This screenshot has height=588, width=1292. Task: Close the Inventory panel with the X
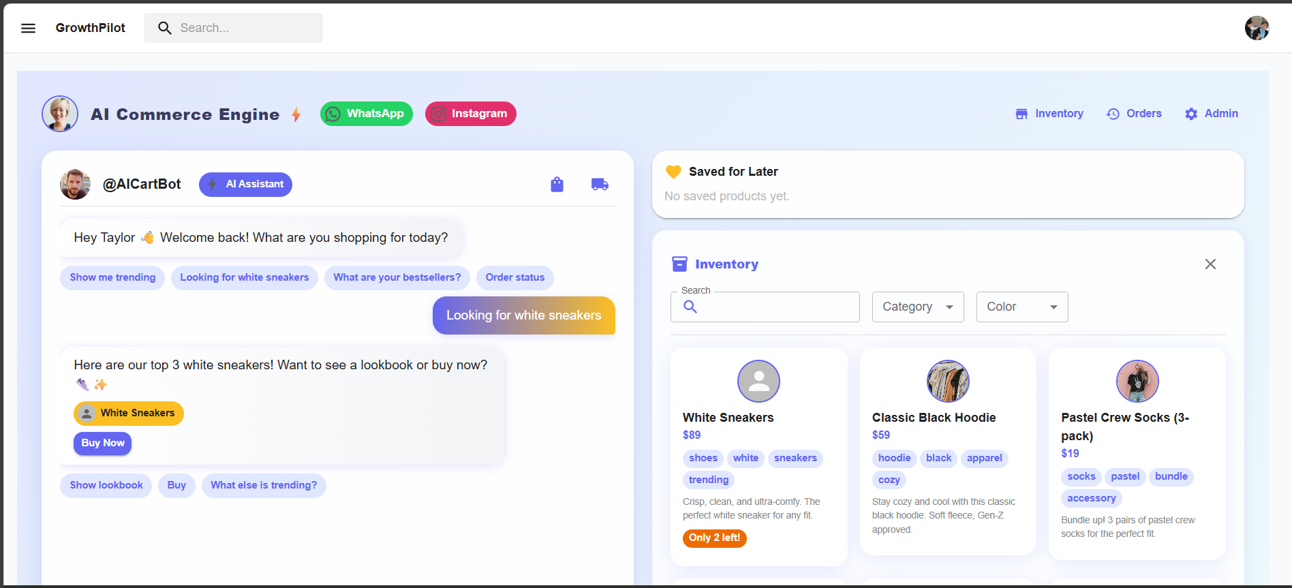pyautogui.click(x=1210, y=264)
